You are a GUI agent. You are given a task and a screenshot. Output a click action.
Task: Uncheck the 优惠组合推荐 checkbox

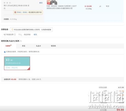point(5,52)
